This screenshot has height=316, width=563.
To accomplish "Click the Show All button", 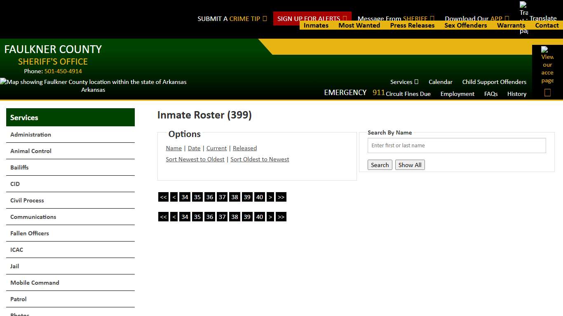I will [x=410, y=165].
